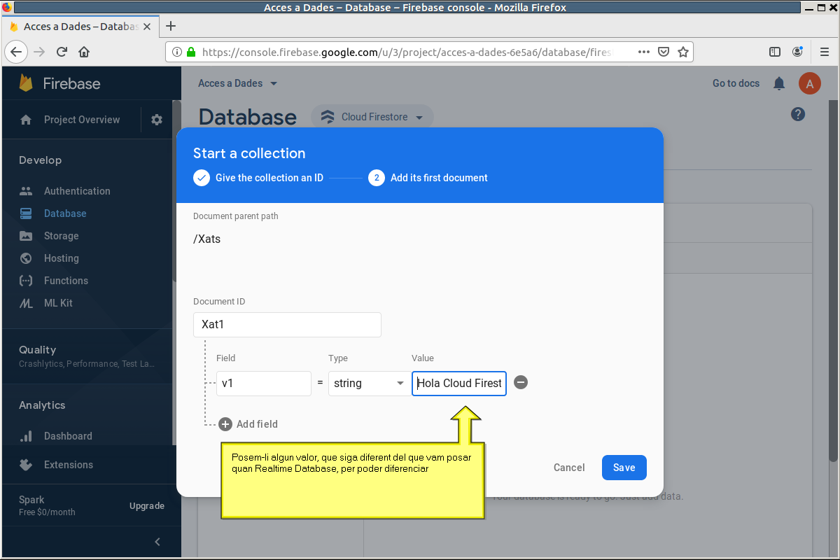Toggle the Firefox sidebar icon

click(775, 52)
